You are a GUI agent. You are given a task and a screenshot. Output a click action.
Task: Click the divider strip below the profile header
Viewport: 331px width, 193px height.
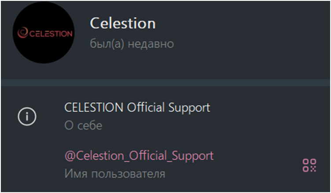[x=165, y=83]
